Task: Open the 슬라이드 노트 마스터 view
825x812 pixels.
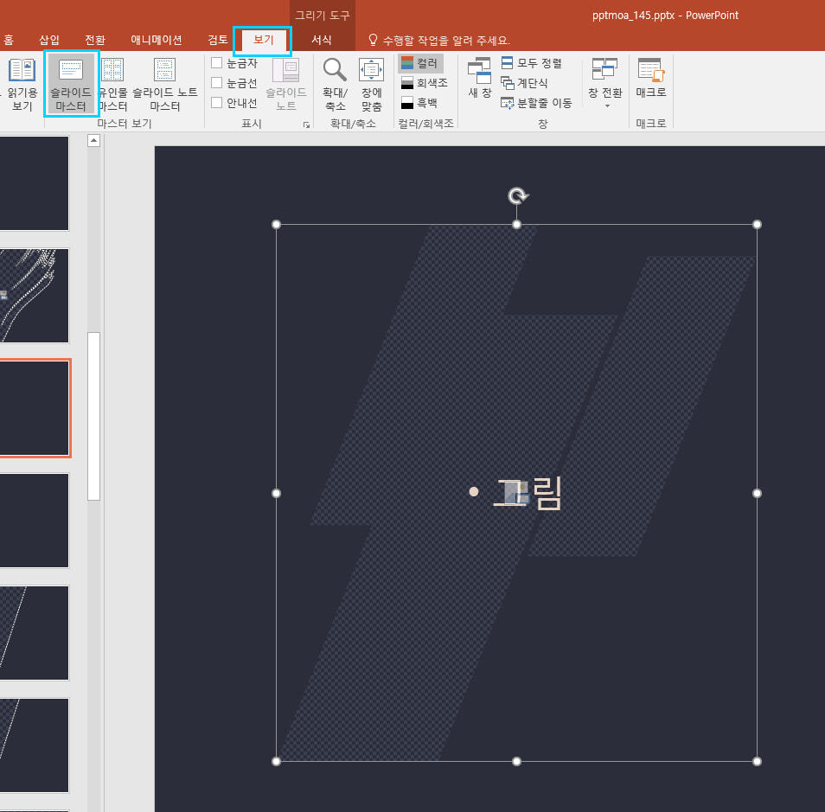Action: 164,84
